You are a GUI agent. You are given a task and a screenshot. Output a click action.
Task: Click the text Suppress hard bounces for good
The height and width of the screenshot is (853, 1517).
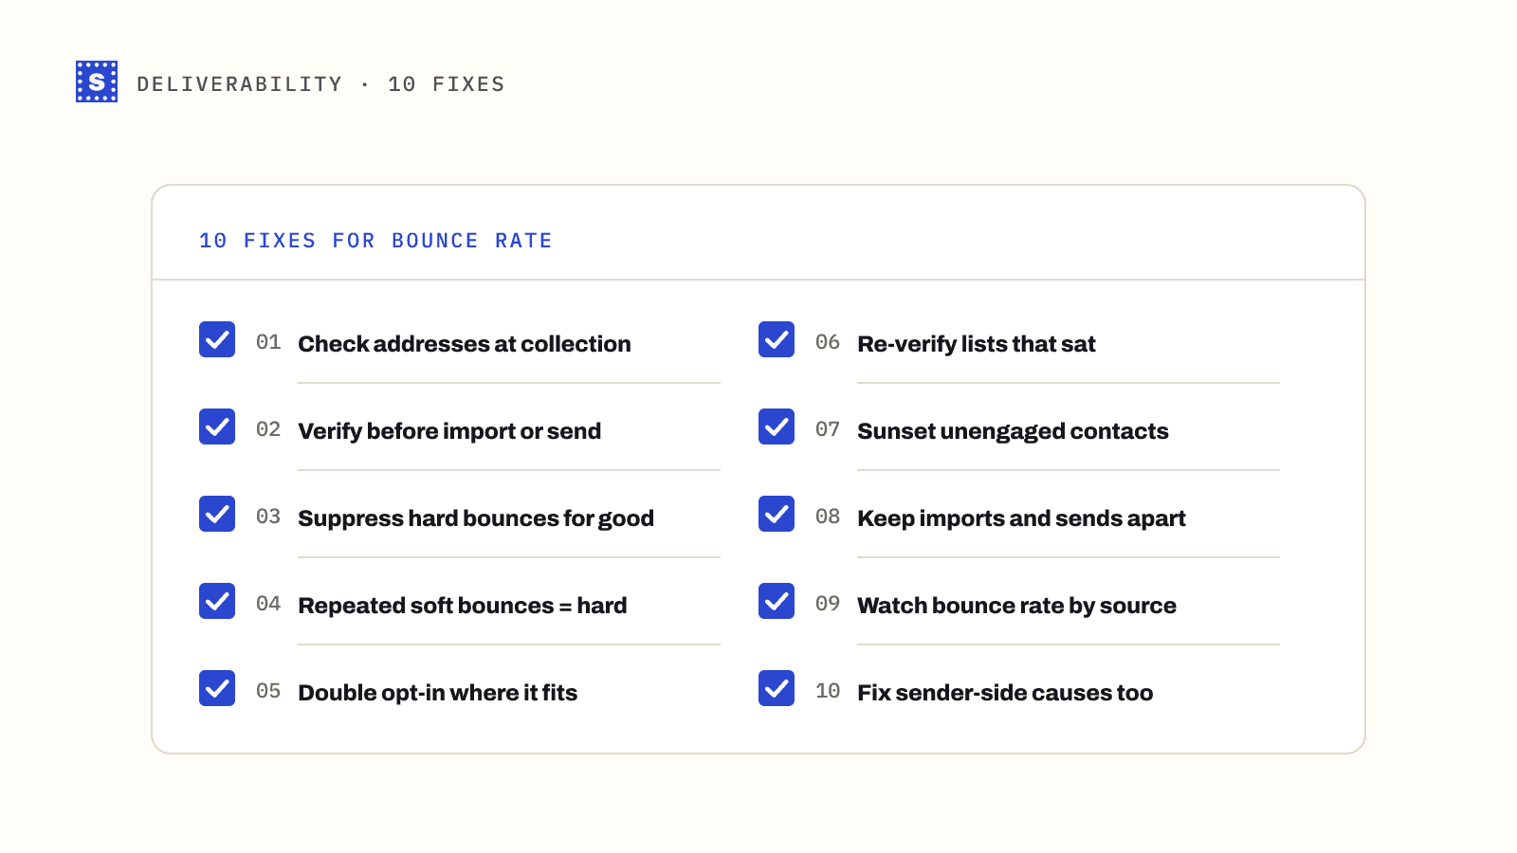click(476, 518)
